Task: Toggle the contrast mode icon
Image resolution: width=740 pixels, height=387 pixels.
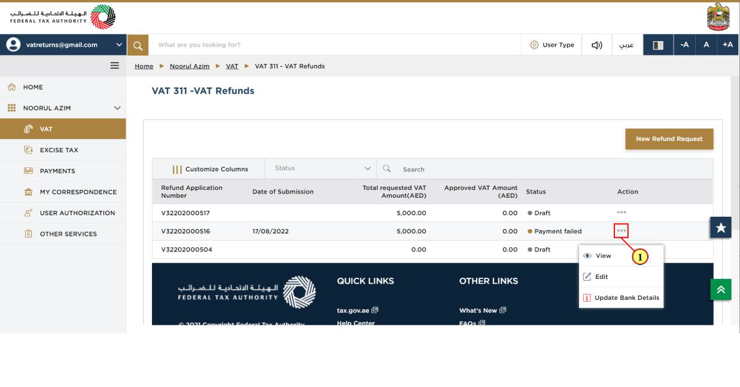Action: (658, 45)
